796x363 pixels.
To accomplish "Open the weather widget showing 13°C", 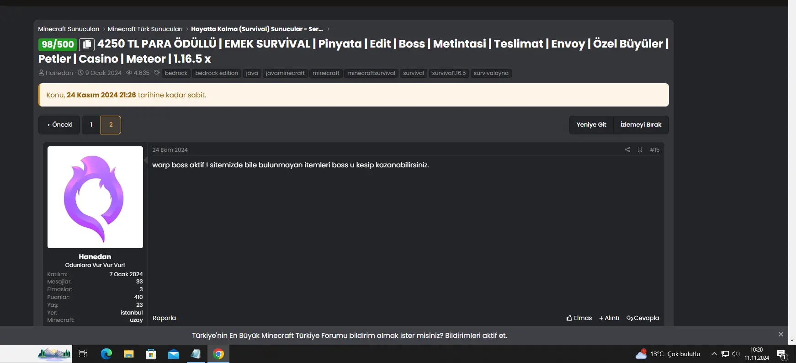I will 668,354.
